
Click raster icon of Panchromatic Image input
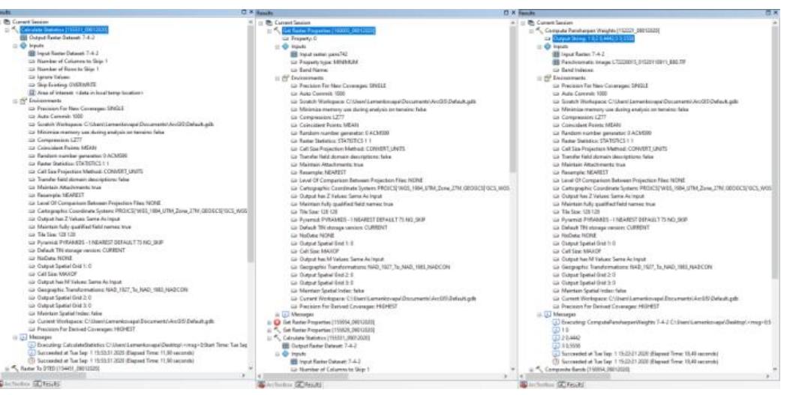pyautogui.click(x=556, y=61)
